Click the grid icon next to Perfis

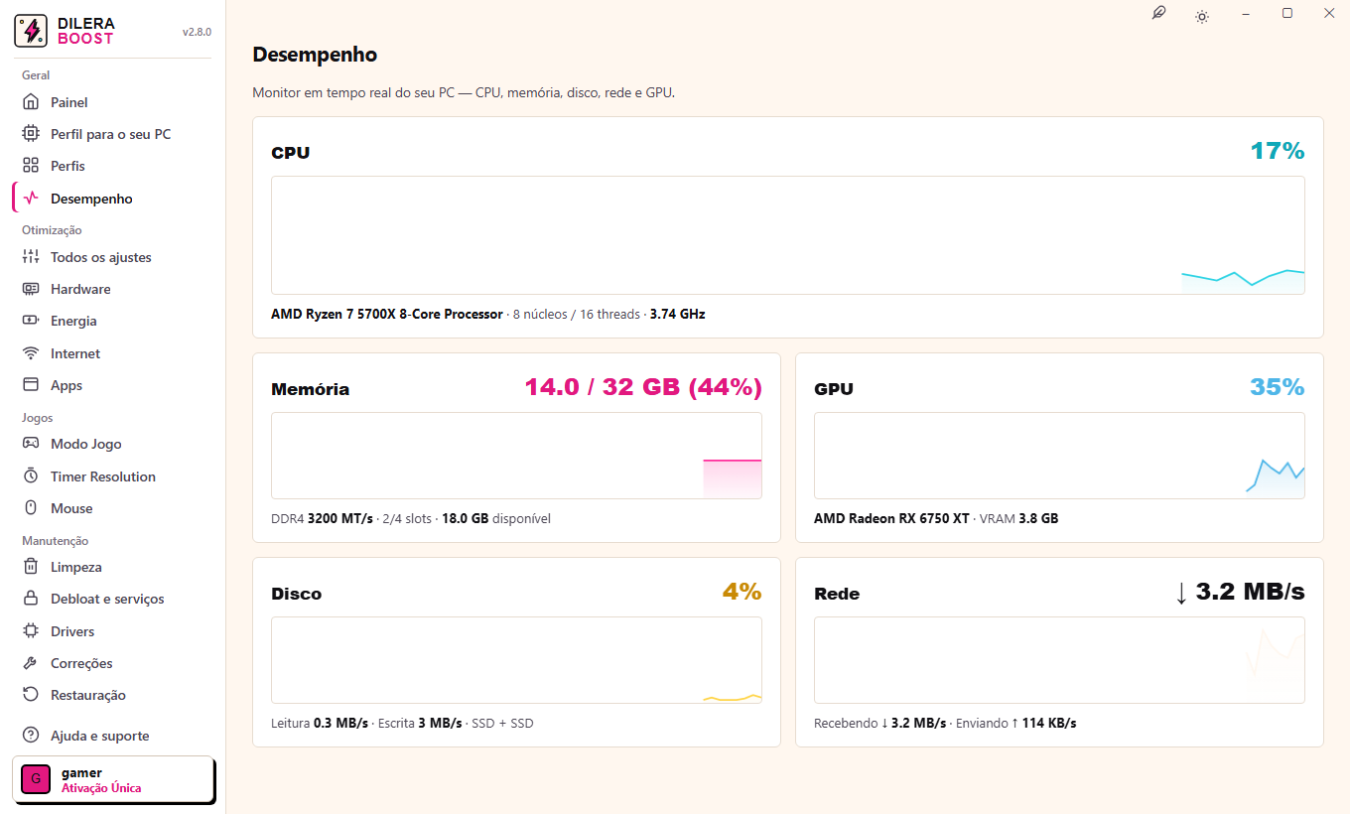pos(31,166)
